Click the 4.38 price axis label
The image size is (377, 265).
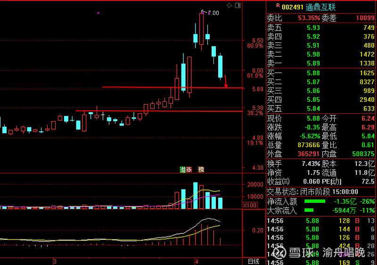coord(258,168)
